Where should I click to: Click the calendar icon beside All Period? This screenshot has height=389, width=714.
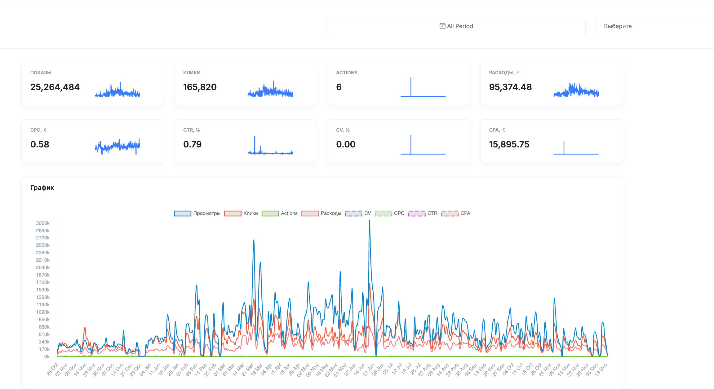coord(442,26)
